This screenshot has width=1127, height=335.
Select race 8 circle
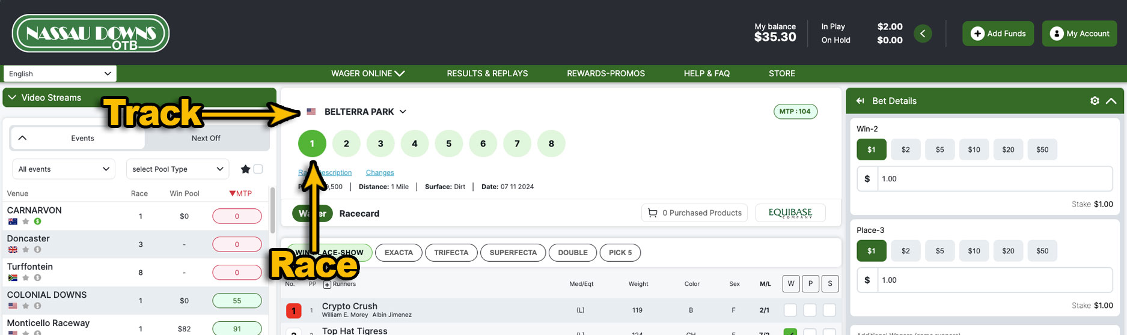(x=552, y=143)
